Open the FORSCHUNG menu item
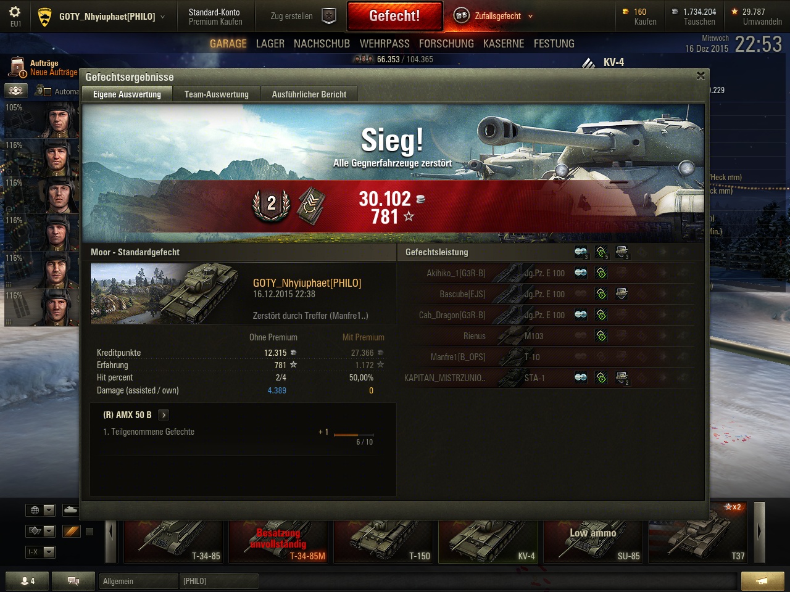790x592 pixels. point(446,44)
